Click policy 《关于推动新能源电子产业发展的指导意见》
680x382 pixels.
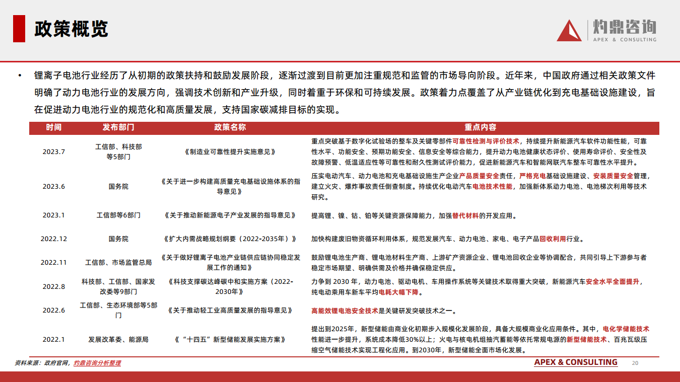pos(230,215)
